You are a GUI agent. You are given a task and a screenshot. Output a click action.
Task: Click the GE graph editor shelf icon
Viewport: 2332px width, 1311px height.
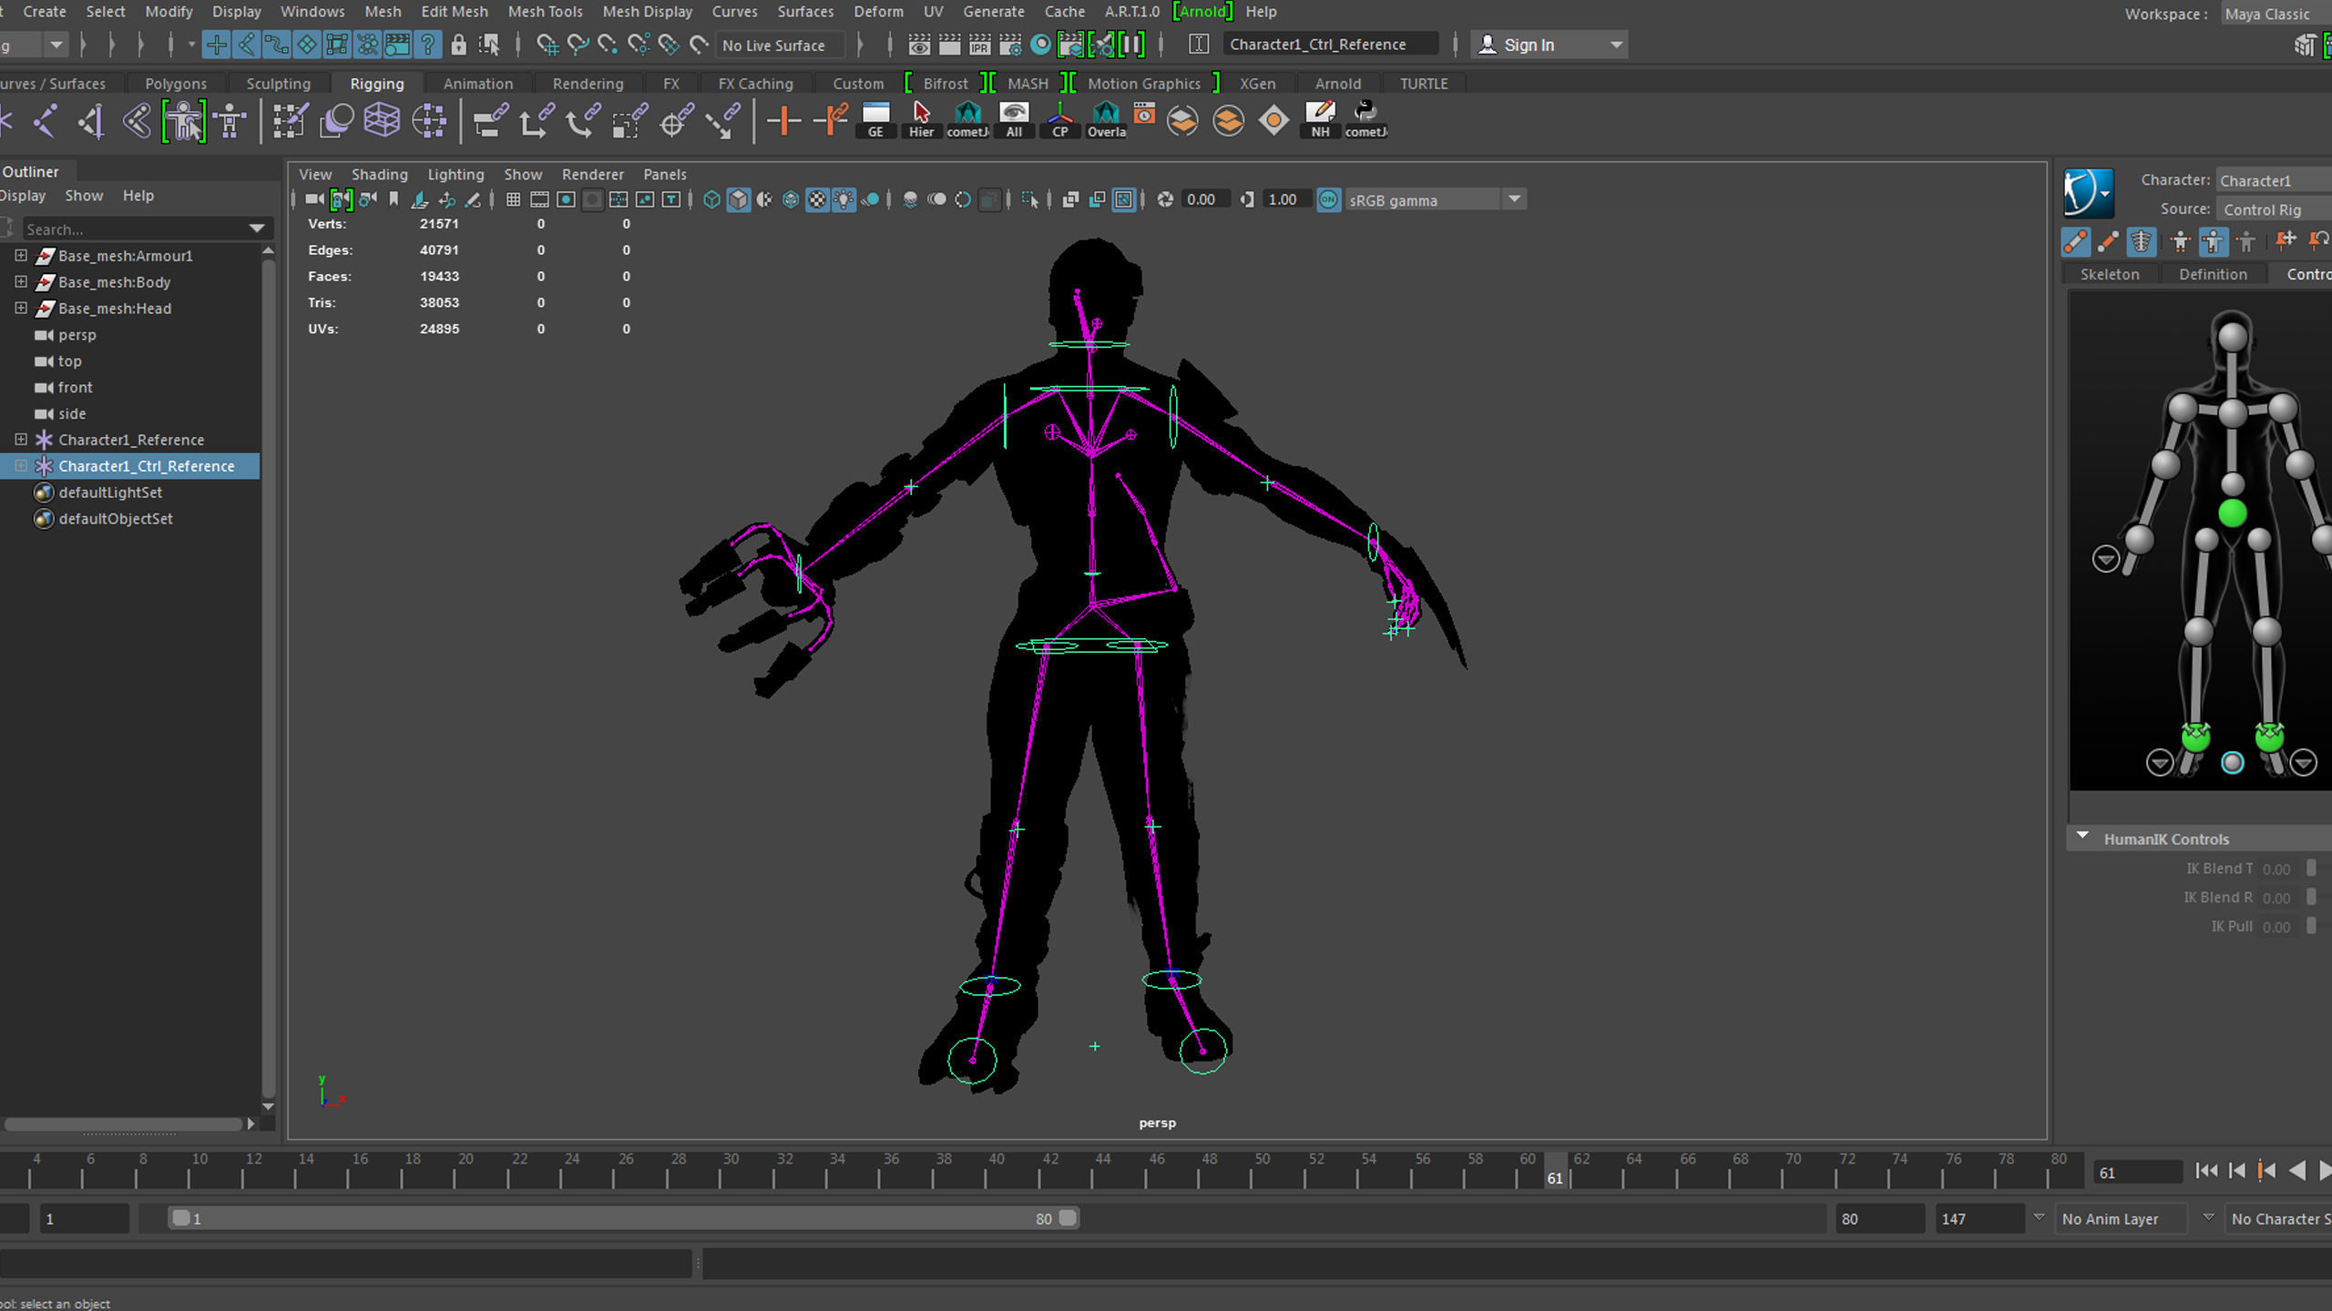pos(875,119)
